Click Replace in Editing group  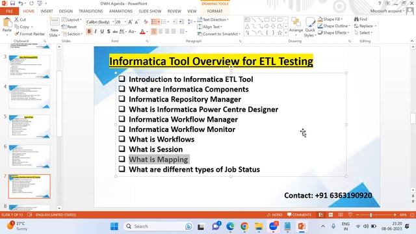pos(365,26)
